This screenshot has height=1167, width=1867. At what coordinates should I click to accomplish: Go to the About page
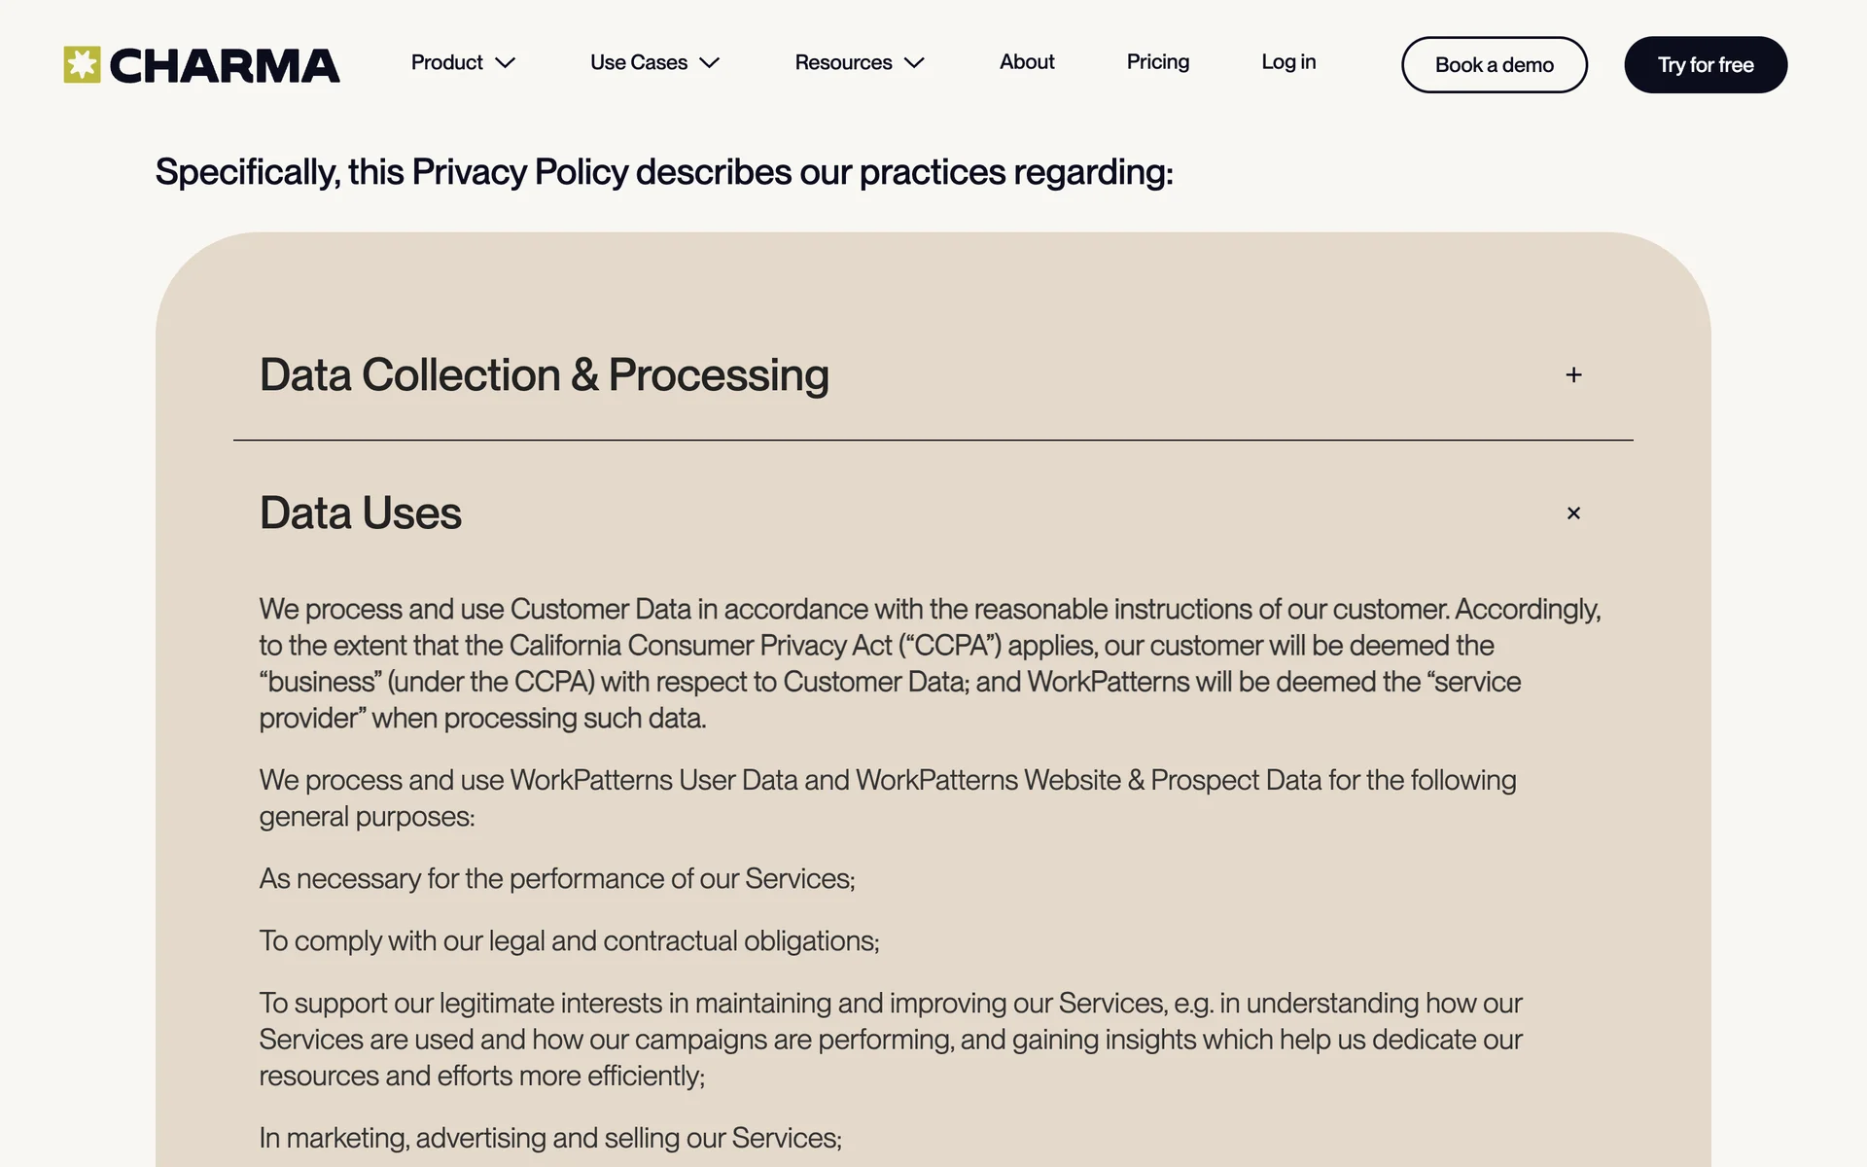[x=1026, y=62]
